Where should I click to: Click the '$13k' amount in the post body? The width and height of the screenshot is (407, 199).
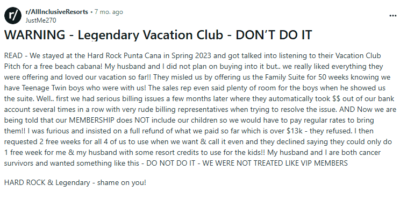295,131
